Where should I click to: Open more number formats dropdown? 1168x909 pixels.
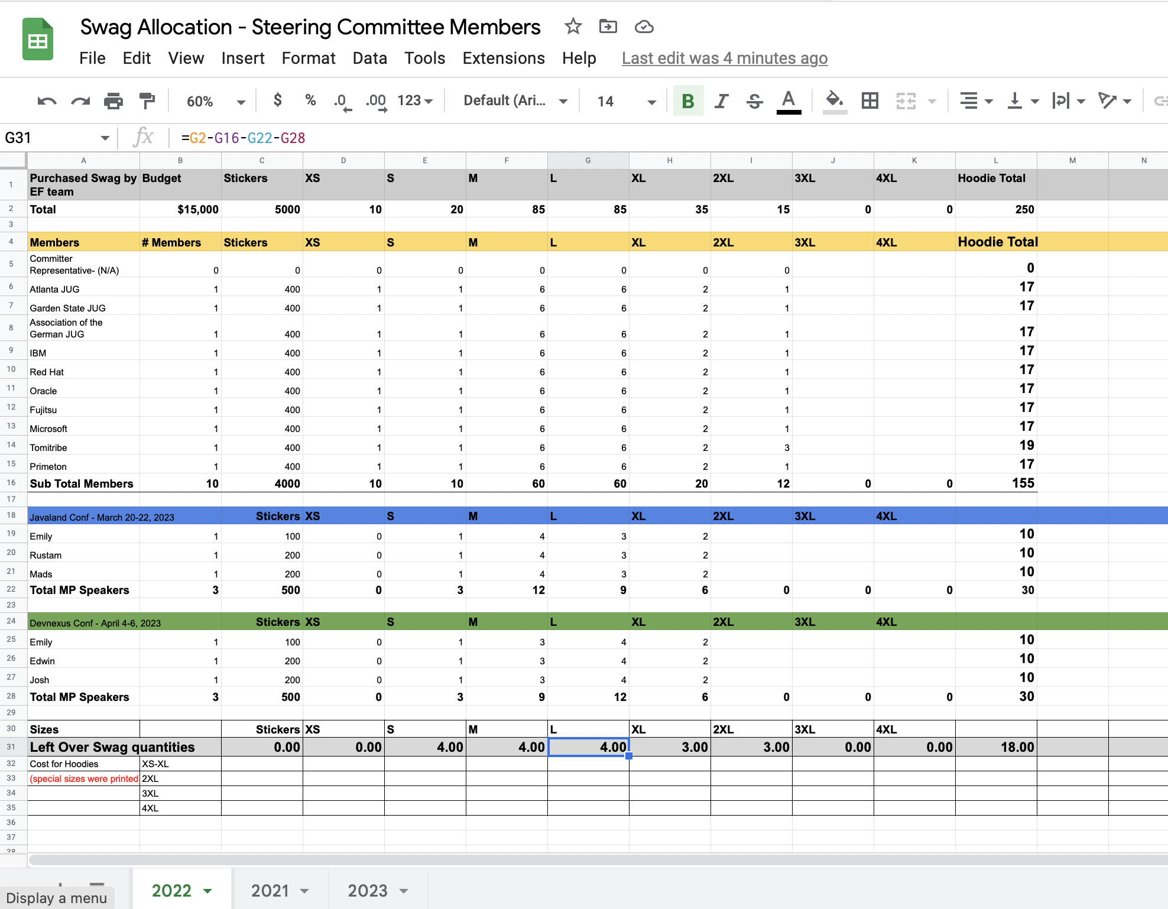(x=415, y=101)
